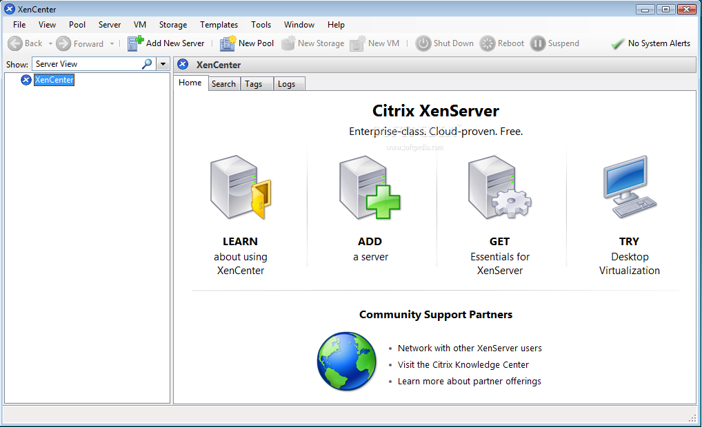702x427 pixels.
Task: Click the Shut Down power icon
Action: pyautogui.click(x=423, y=43)
